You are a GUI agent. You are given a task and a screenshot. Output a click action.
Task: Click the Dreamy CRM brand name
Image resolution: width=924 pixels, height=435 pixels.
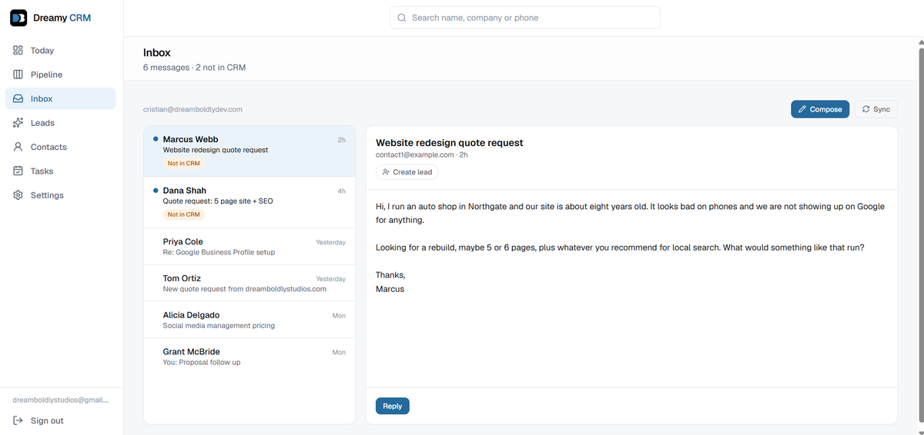[62, 18]
